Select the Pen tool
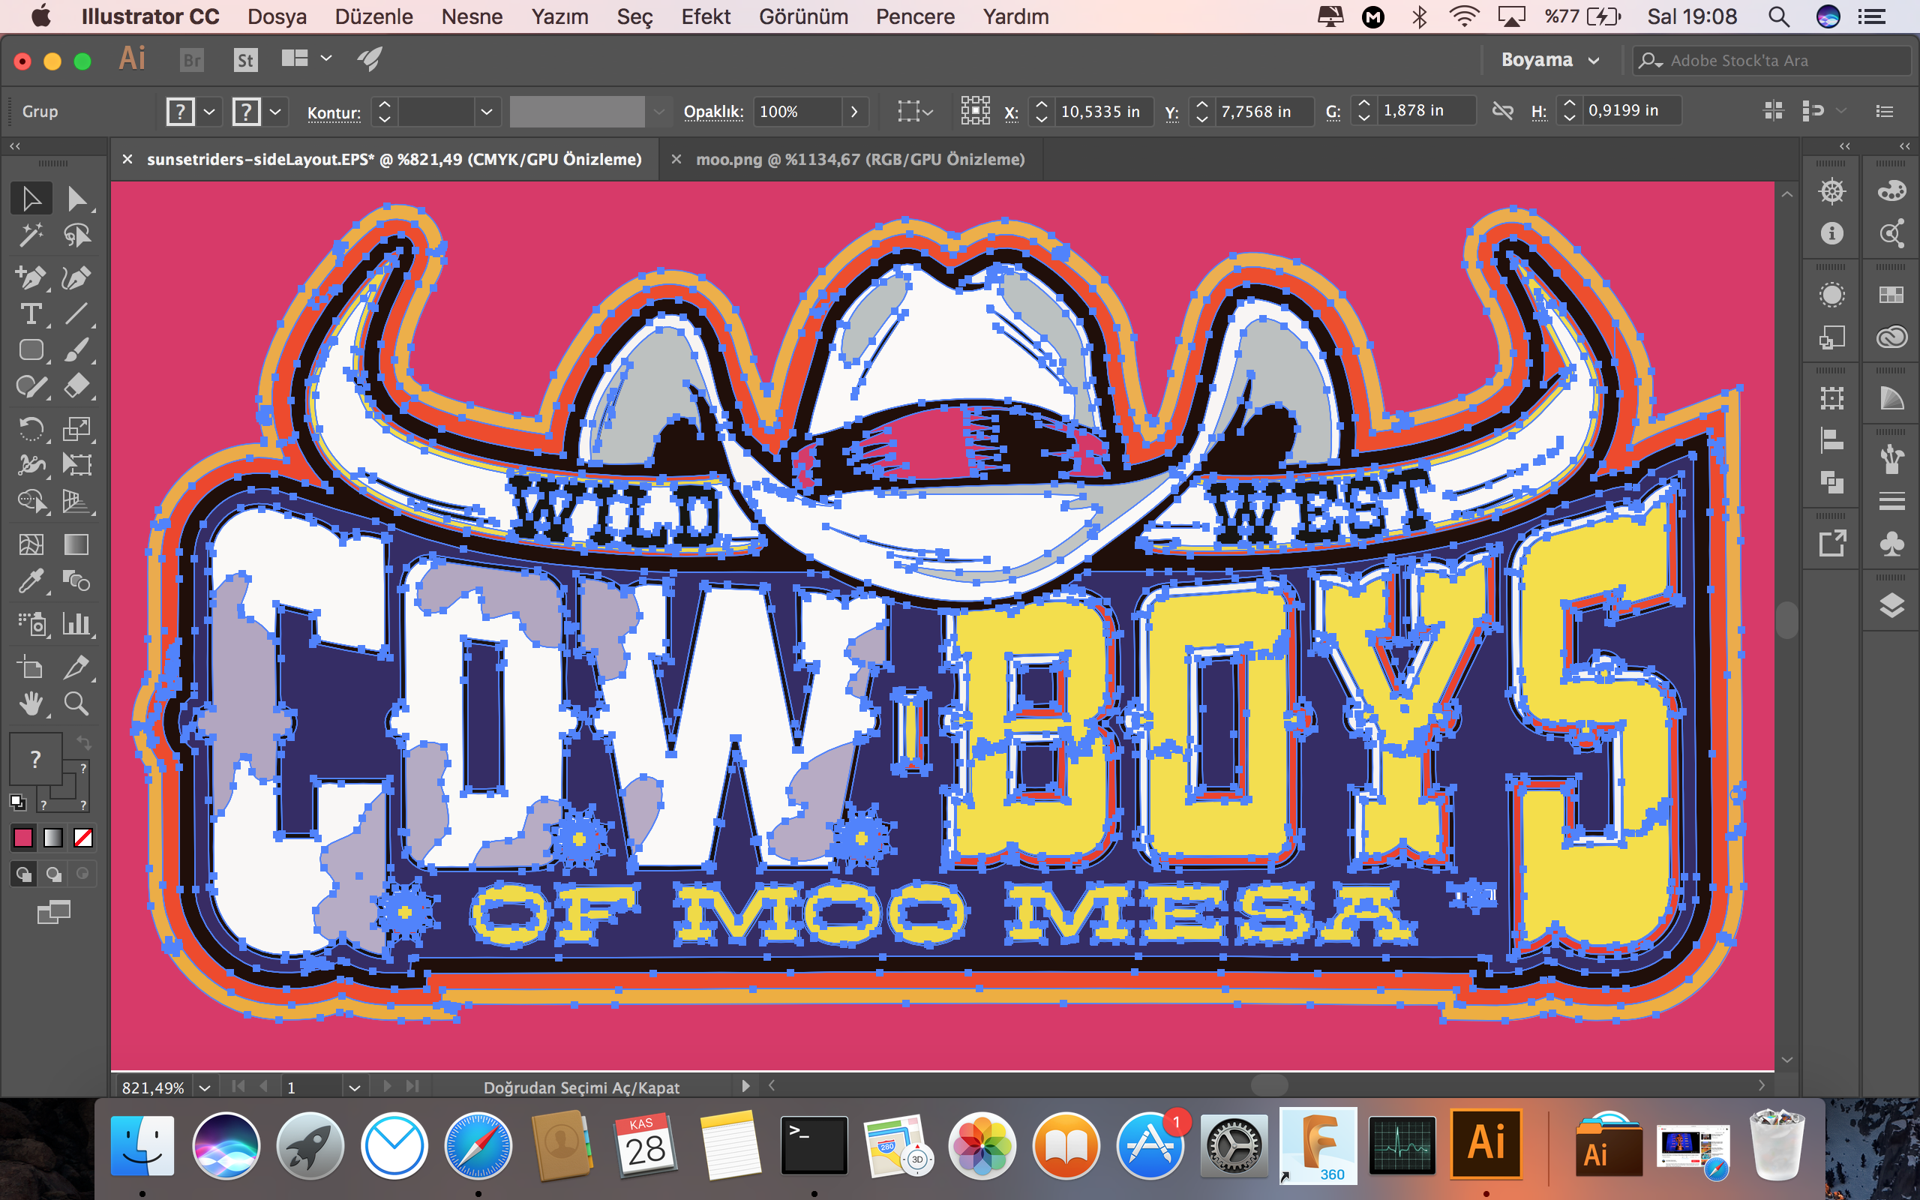The height and width of the screenshot is (1200, 1920). pyautogui.click(x=31, y=277)
